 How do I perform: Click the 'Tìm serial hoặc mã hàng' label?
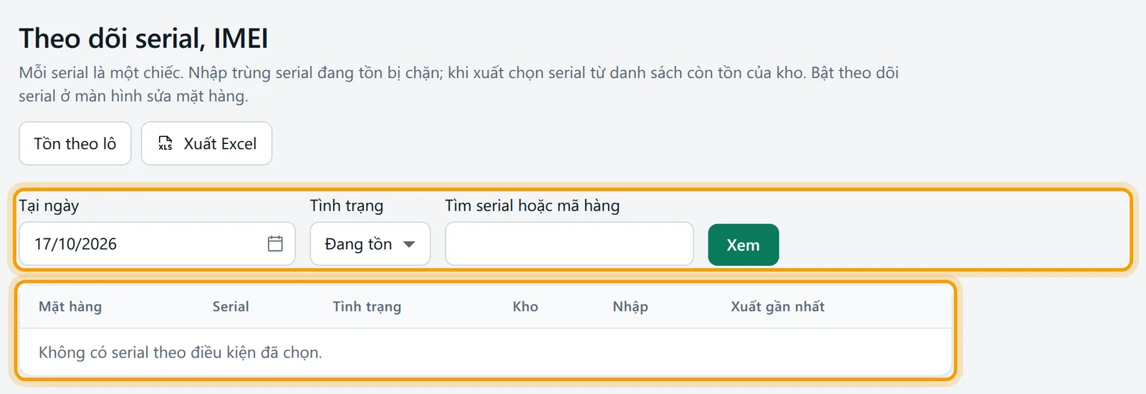point(532,206)
